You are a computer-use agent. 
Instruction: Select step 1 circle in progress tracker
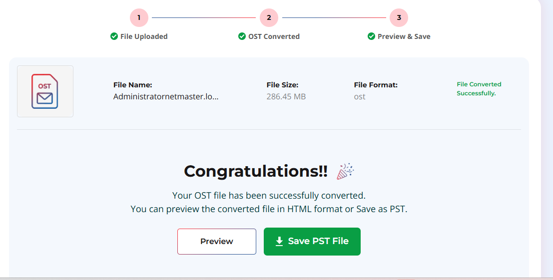click(139, 18)
